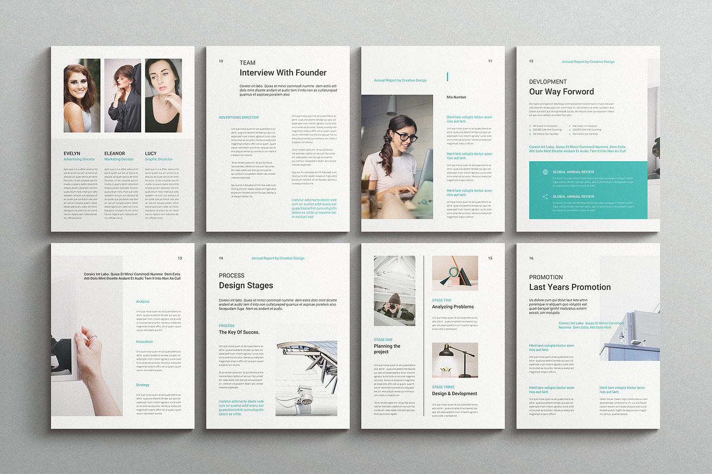Screen dimensions: 712x474
Task: Select the "Analyzing Problems" stage title
Action: [453, 307]
